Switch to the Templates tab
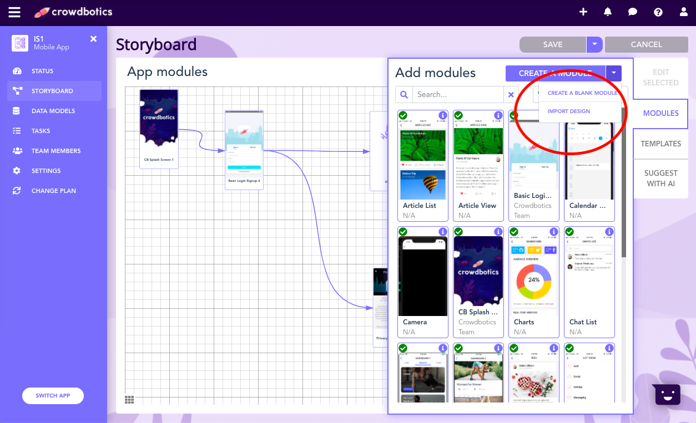 pos(660,144)
